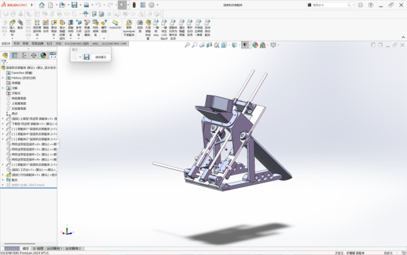
Task: Open the Update Speedpak tool
Action: point(129,28)
